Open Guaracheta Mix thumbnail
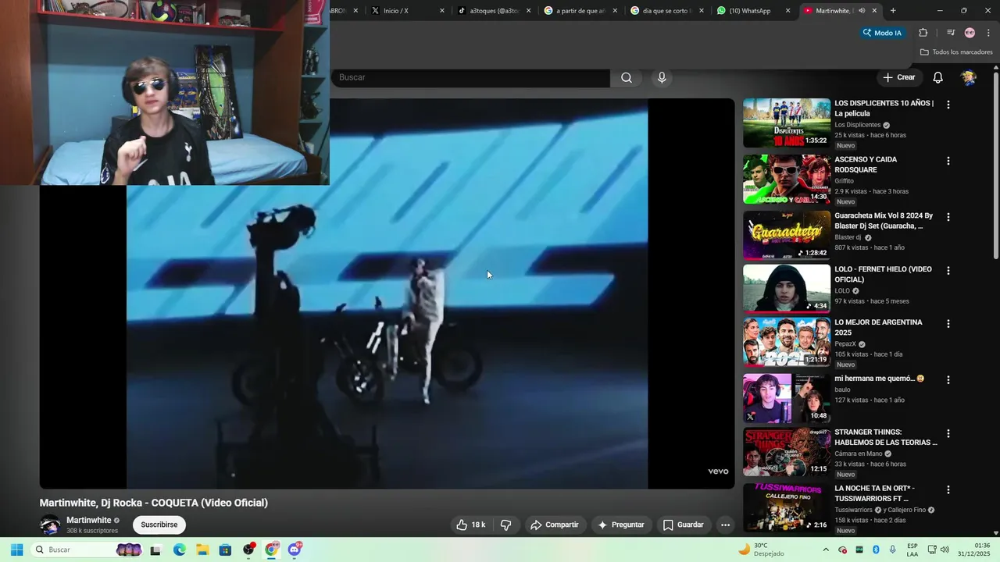Screen dimensions: 1000x562 click(787, 235)
